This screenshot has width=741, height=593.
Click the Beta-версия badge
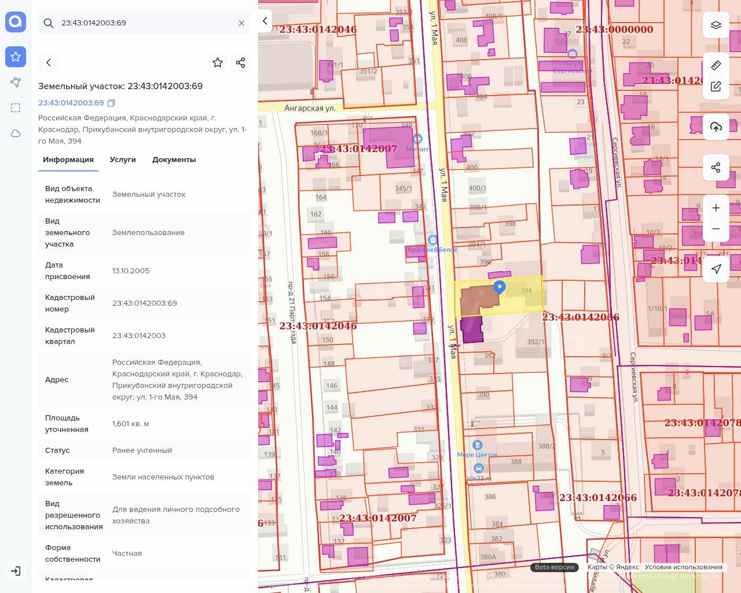tap(554, 567)
